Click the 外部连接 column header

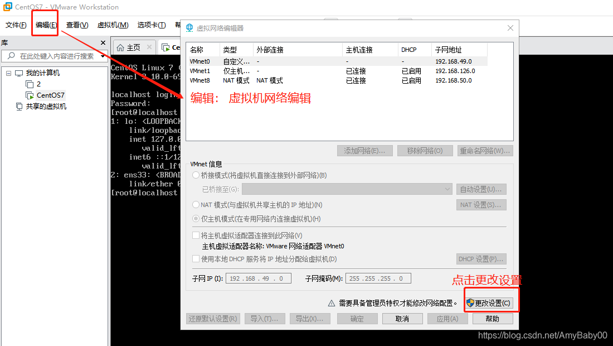pyautogui.click(x=298, y=50)
